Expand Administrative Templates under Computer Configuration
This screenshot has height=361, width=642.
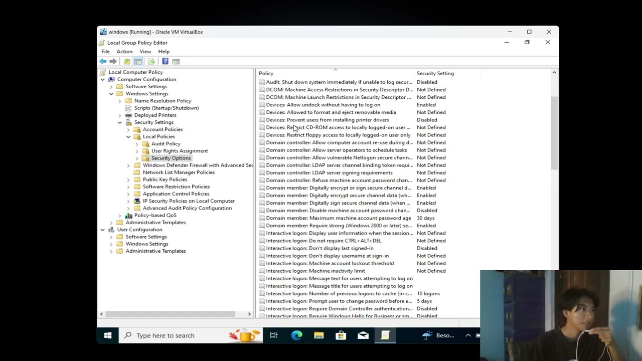(111, 223)
